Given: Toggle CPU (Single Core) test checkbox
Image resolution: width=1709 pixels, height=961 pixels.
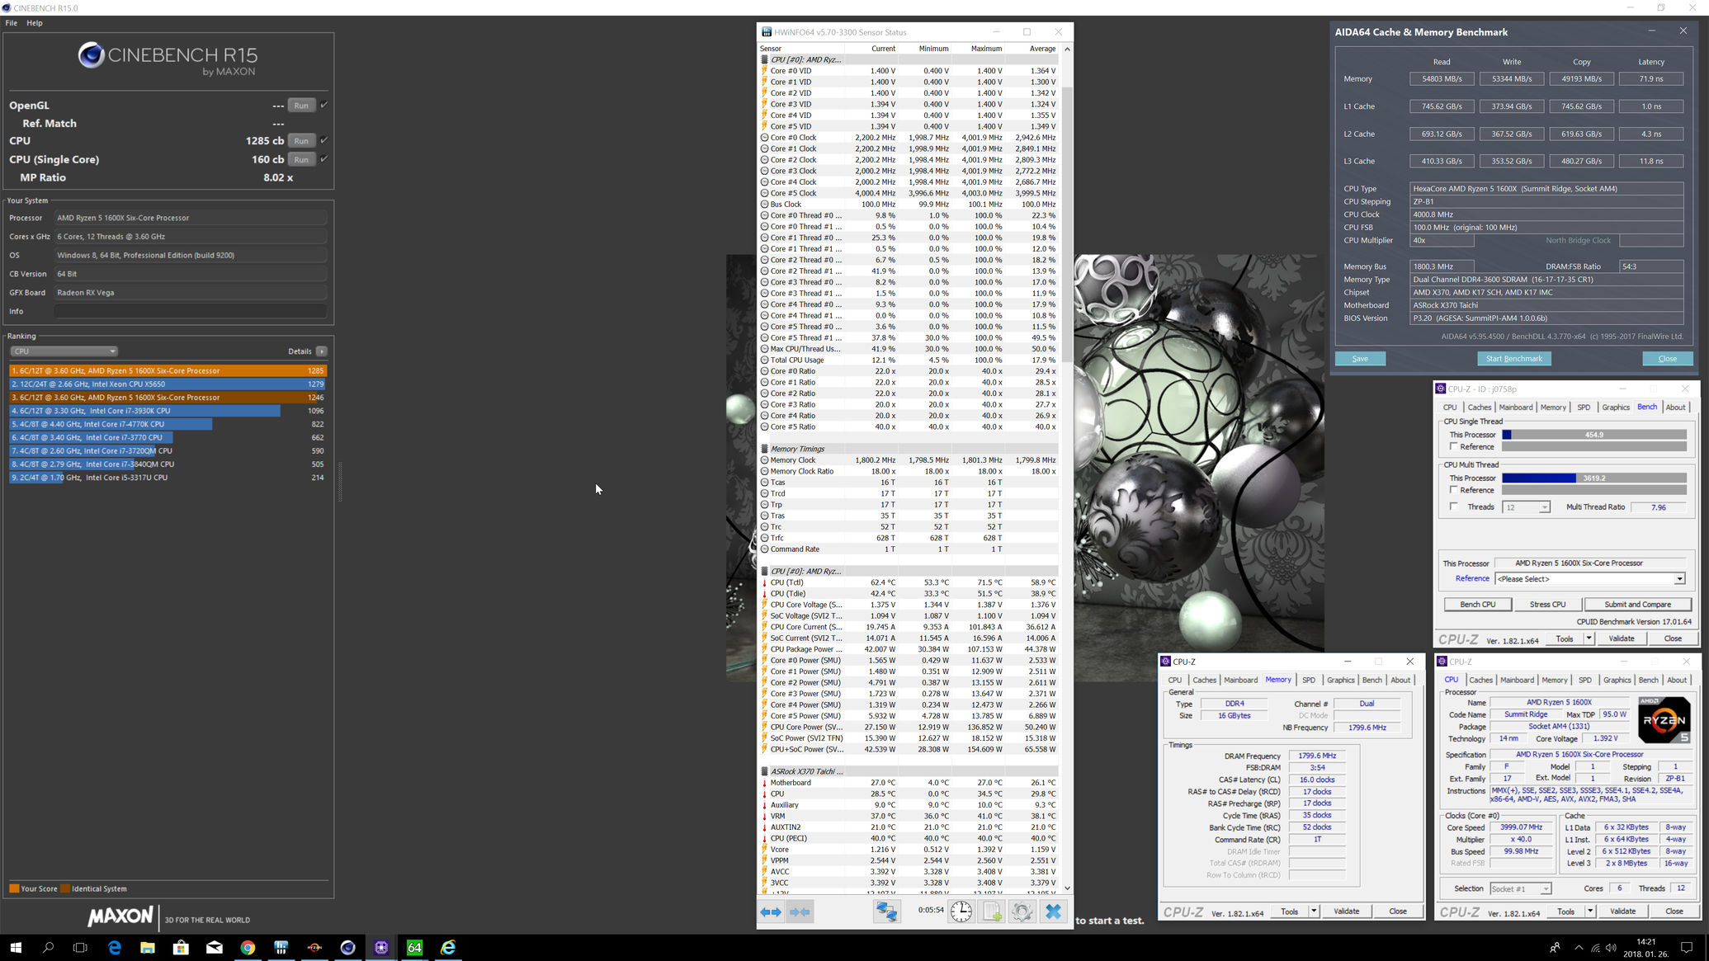Looking at the screenshot, I should click(323, 159).
